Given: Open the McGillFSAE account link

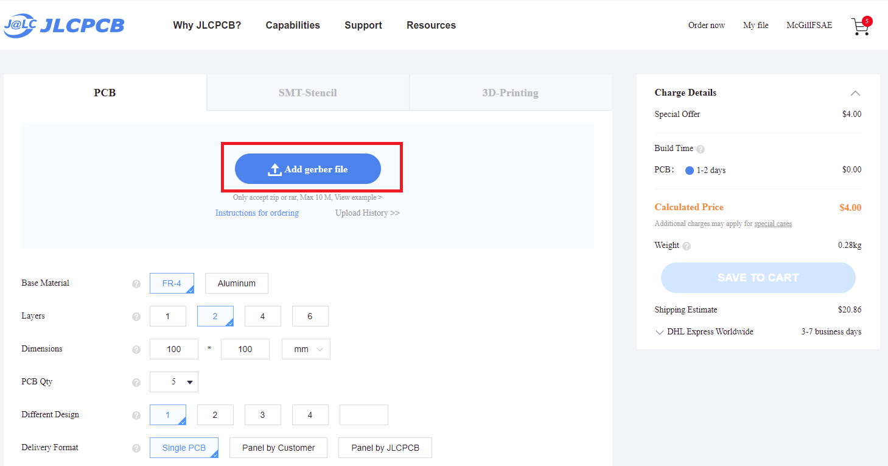Looking at the screenshot, I should (809, 25).
